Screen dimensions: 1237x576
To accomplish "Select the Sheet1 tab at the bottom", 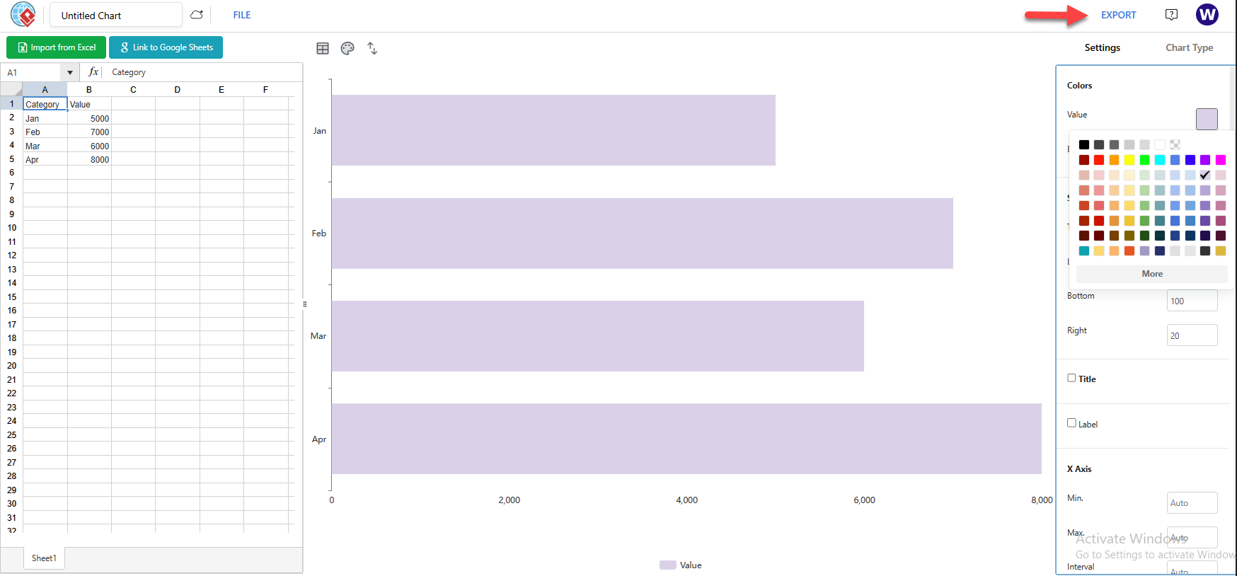I will tap(43, 558).
